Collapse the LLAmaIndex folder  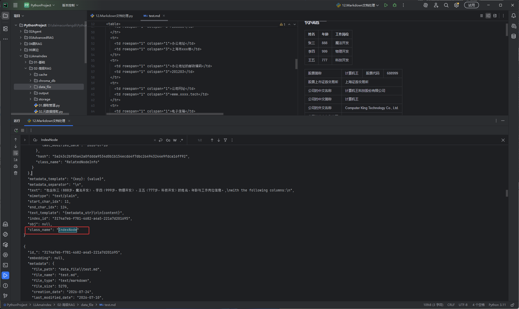click(21, 56)
